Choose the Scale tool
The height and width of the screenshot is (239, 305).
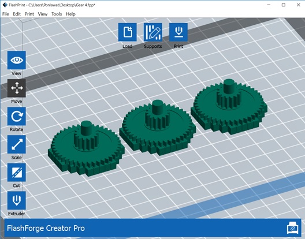(x=17, y=144)
